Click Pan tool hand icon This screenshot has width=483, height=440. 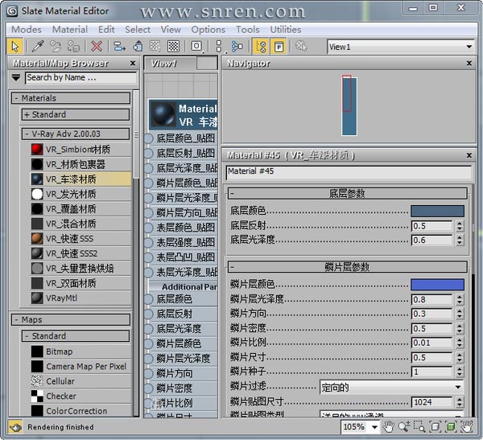[389, 426]
